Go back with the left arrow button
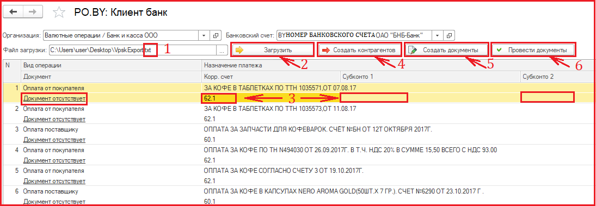 [x=14, y=12]
